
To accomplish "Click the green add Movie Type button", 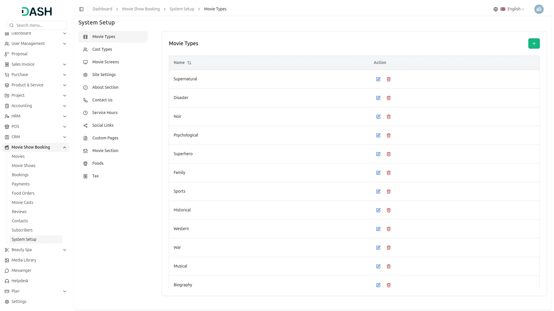I will [x=534, y=43].
